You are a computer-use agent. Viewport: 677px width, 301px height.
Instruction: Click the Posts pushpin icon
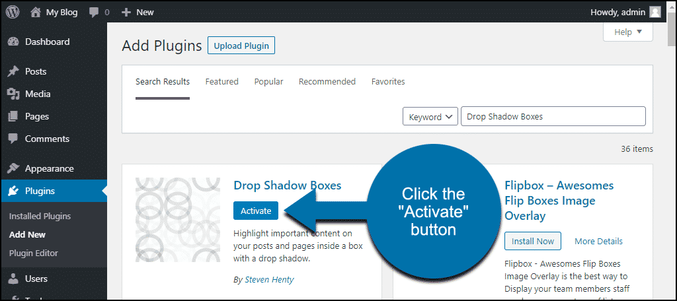pyautogui.click(x=13, y=71)
